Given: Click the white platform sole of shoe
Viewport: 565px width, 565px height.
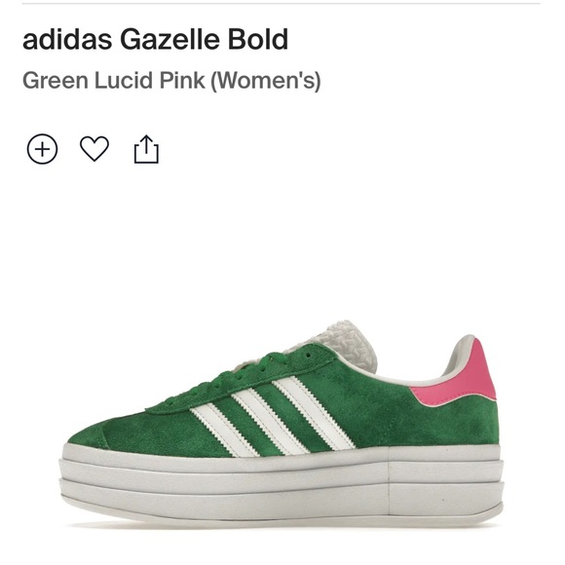Looking at the screenshot, I should pyautogui.click(x=281, y=483).
